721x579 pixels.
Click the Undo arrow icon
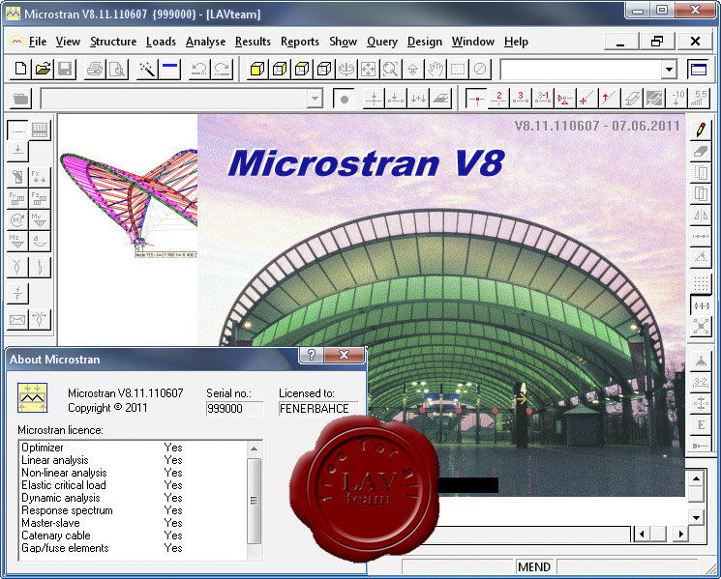tap(199, 70)
